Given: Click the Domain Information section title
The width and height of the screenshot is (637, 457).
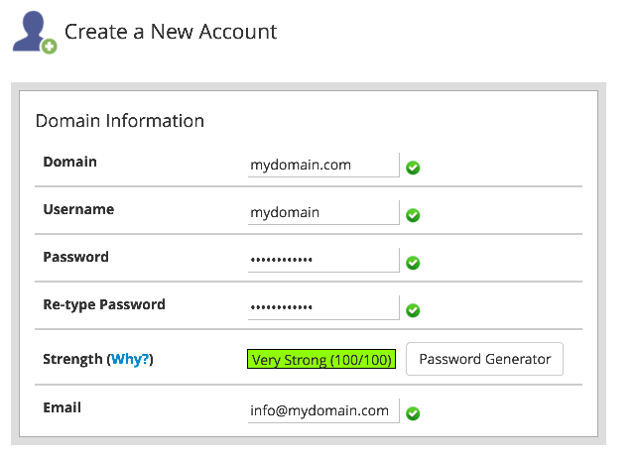Looking at the screenshot, I should tap(120, 121).
